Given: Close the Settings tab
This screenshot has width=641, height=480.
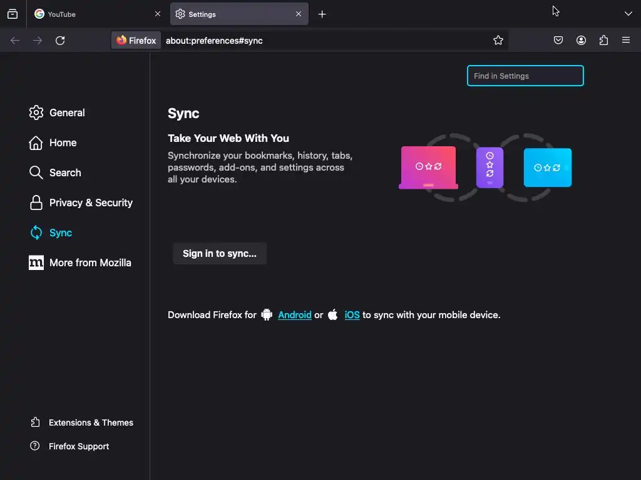Looking at the screenshot, I should point(299,14).
